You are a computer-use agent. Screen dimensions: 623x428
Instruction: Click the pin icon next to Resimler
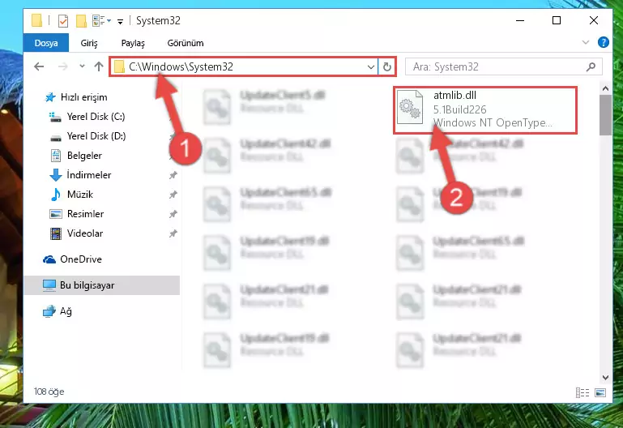click(173, 214)
